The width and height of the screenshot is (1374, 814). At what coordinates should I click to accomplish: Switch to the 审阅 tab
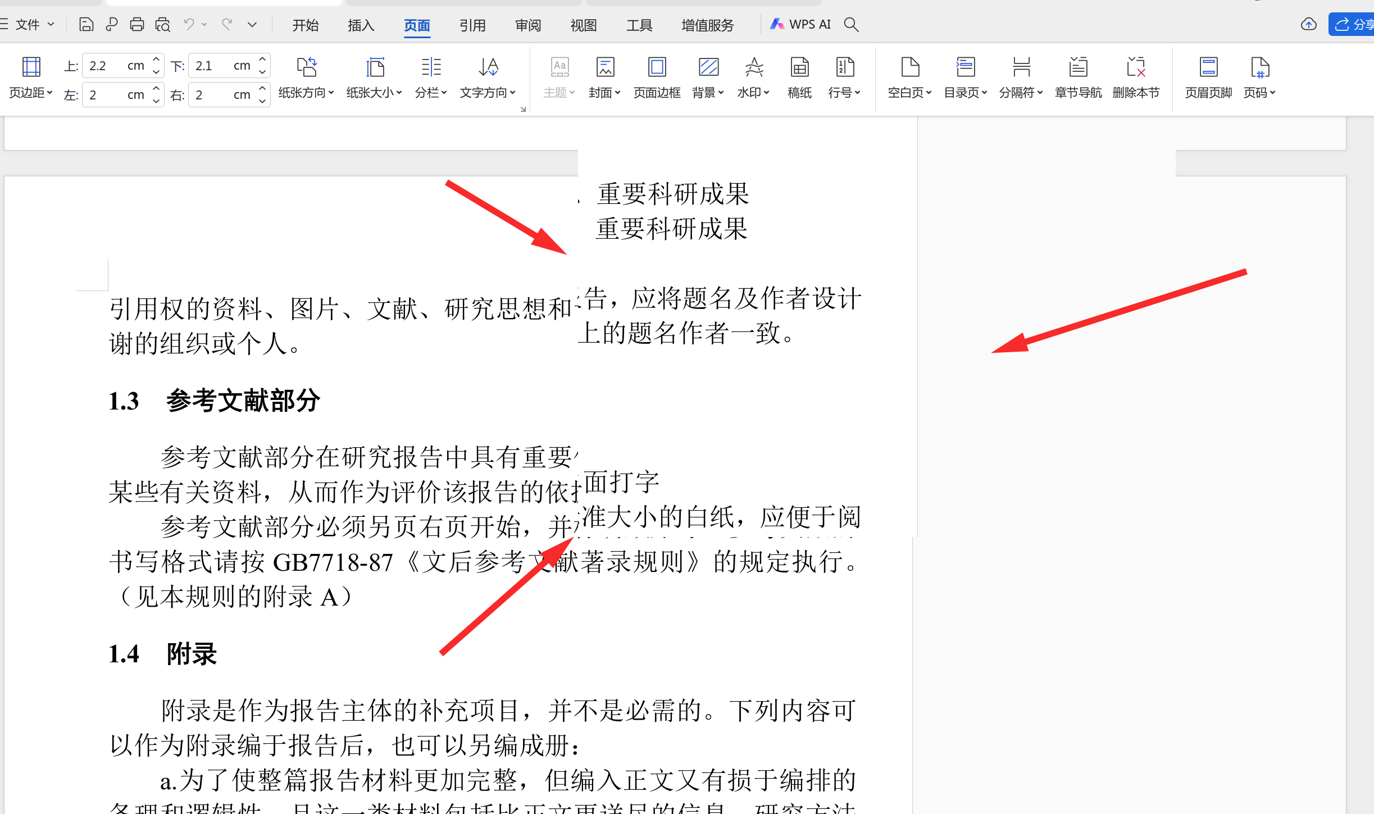point(528,25)
